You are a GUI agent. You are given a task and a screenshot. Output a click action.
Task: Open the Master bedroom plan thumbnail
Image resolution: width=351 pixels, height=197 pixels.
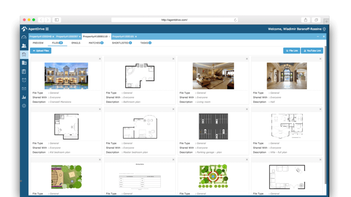click(140, 127)
